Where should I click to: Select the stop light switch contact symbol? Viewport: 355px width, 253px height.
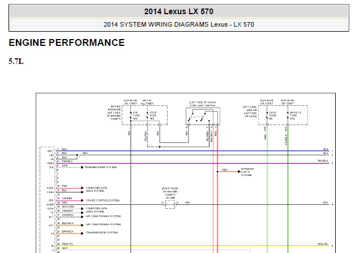[x=203, y=117]
